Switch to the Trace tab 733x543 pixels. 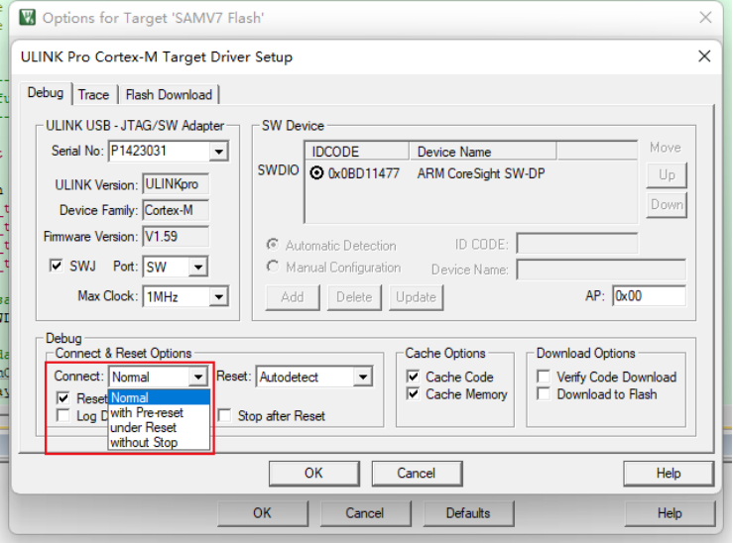tap(93, 94)
